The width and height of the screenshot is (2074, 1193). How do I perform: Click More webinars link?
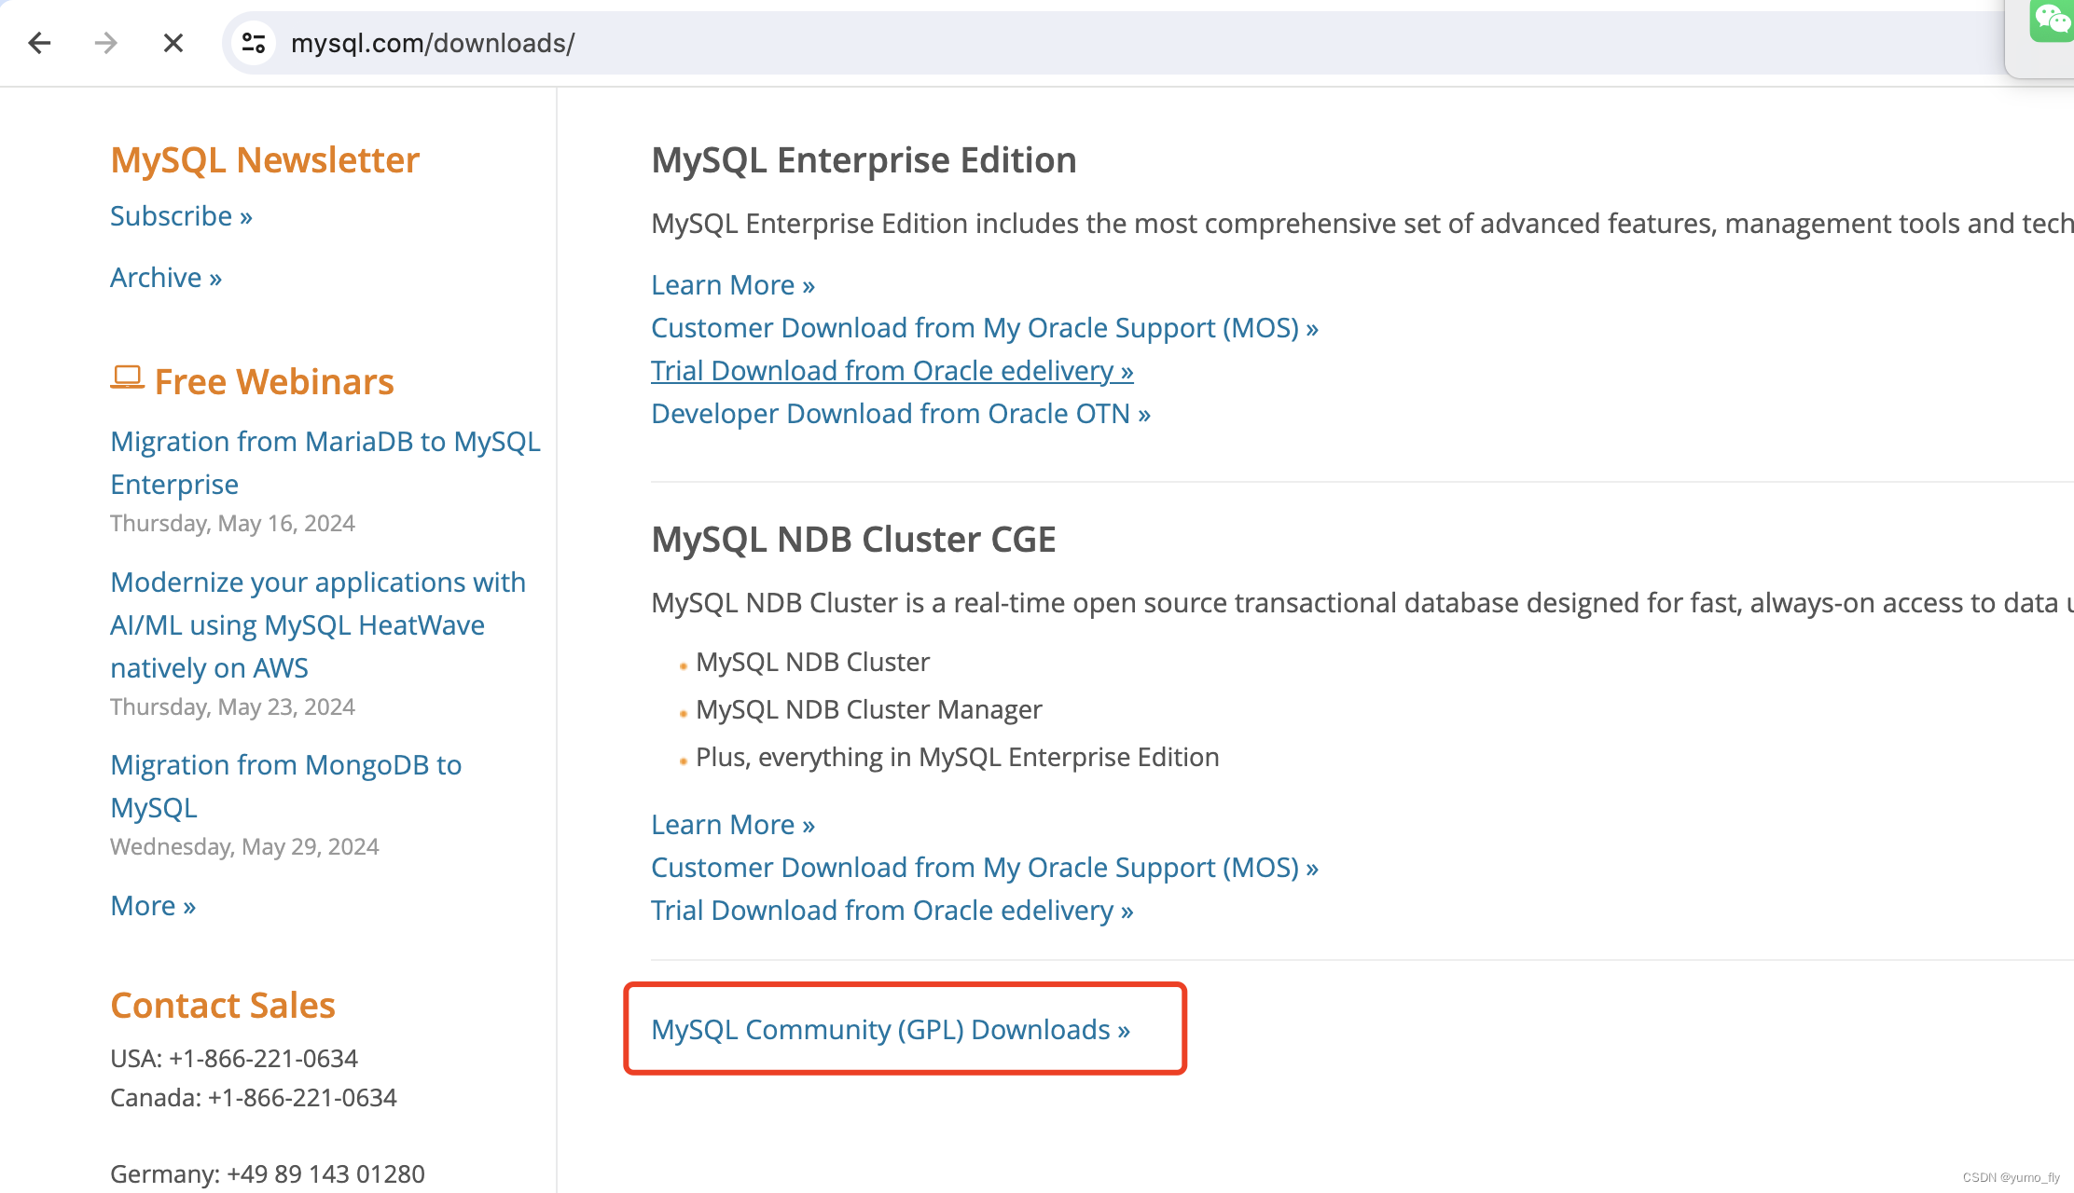click(152, 906)
